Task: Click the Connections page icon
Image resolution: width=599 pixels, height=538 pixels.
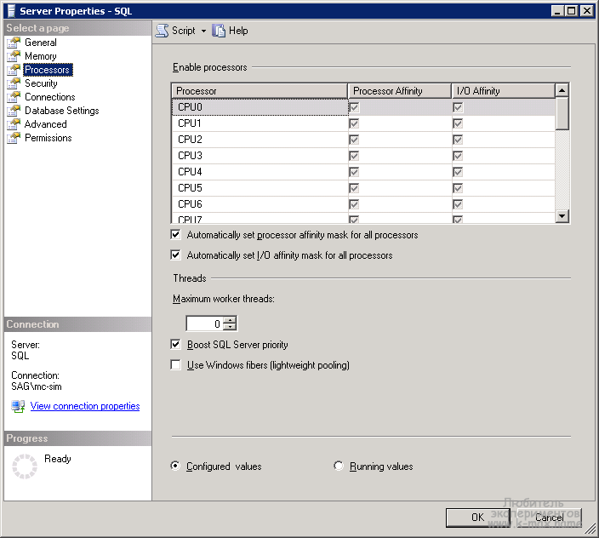Action: point(14,97)
